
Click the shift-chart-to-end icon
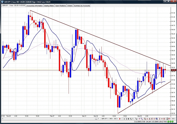[x=124, y=119]
